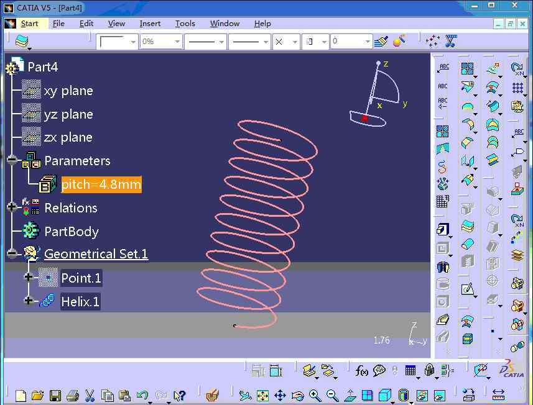Collapse the Parameters node
Viewport: 533px width, 405px height.
point(12,160)
